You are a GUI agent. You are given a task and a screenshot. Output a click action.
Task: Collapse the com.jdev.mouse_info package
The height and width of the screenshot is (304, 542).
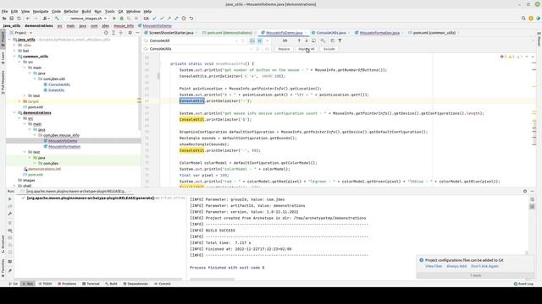pos(35,135)
